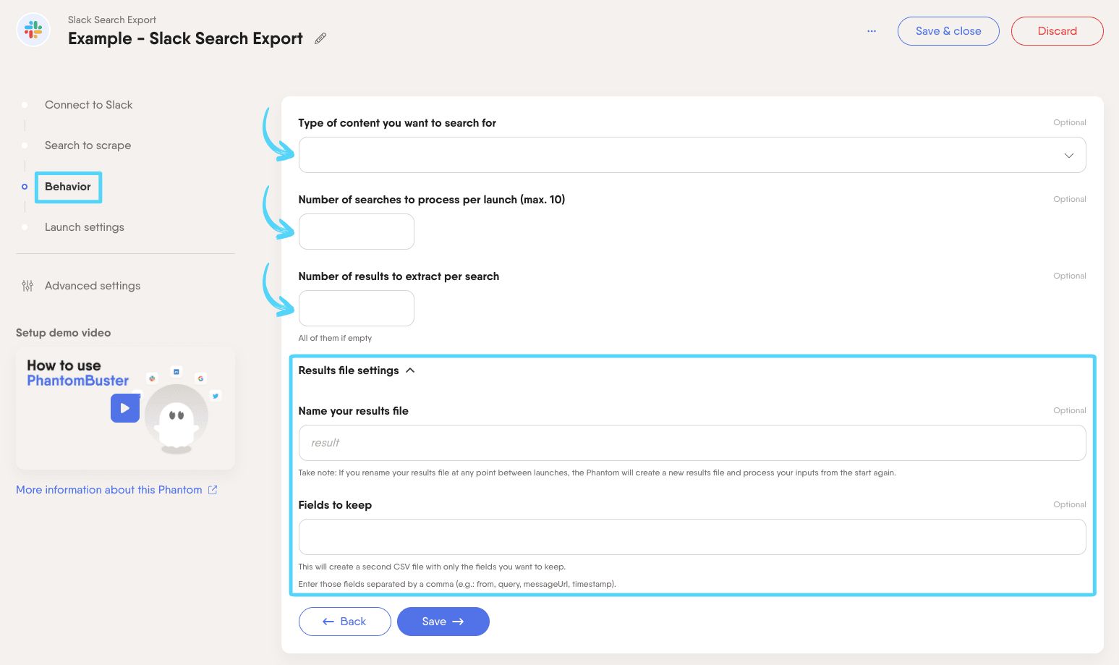1119x665 pixels.
Task: Click 'Type of content you want to search for' label
Action: click(397, 123)
